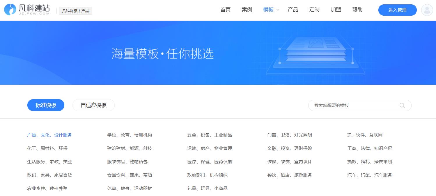
Task: Go to 首页 in navigation
Action: point(226,10)
